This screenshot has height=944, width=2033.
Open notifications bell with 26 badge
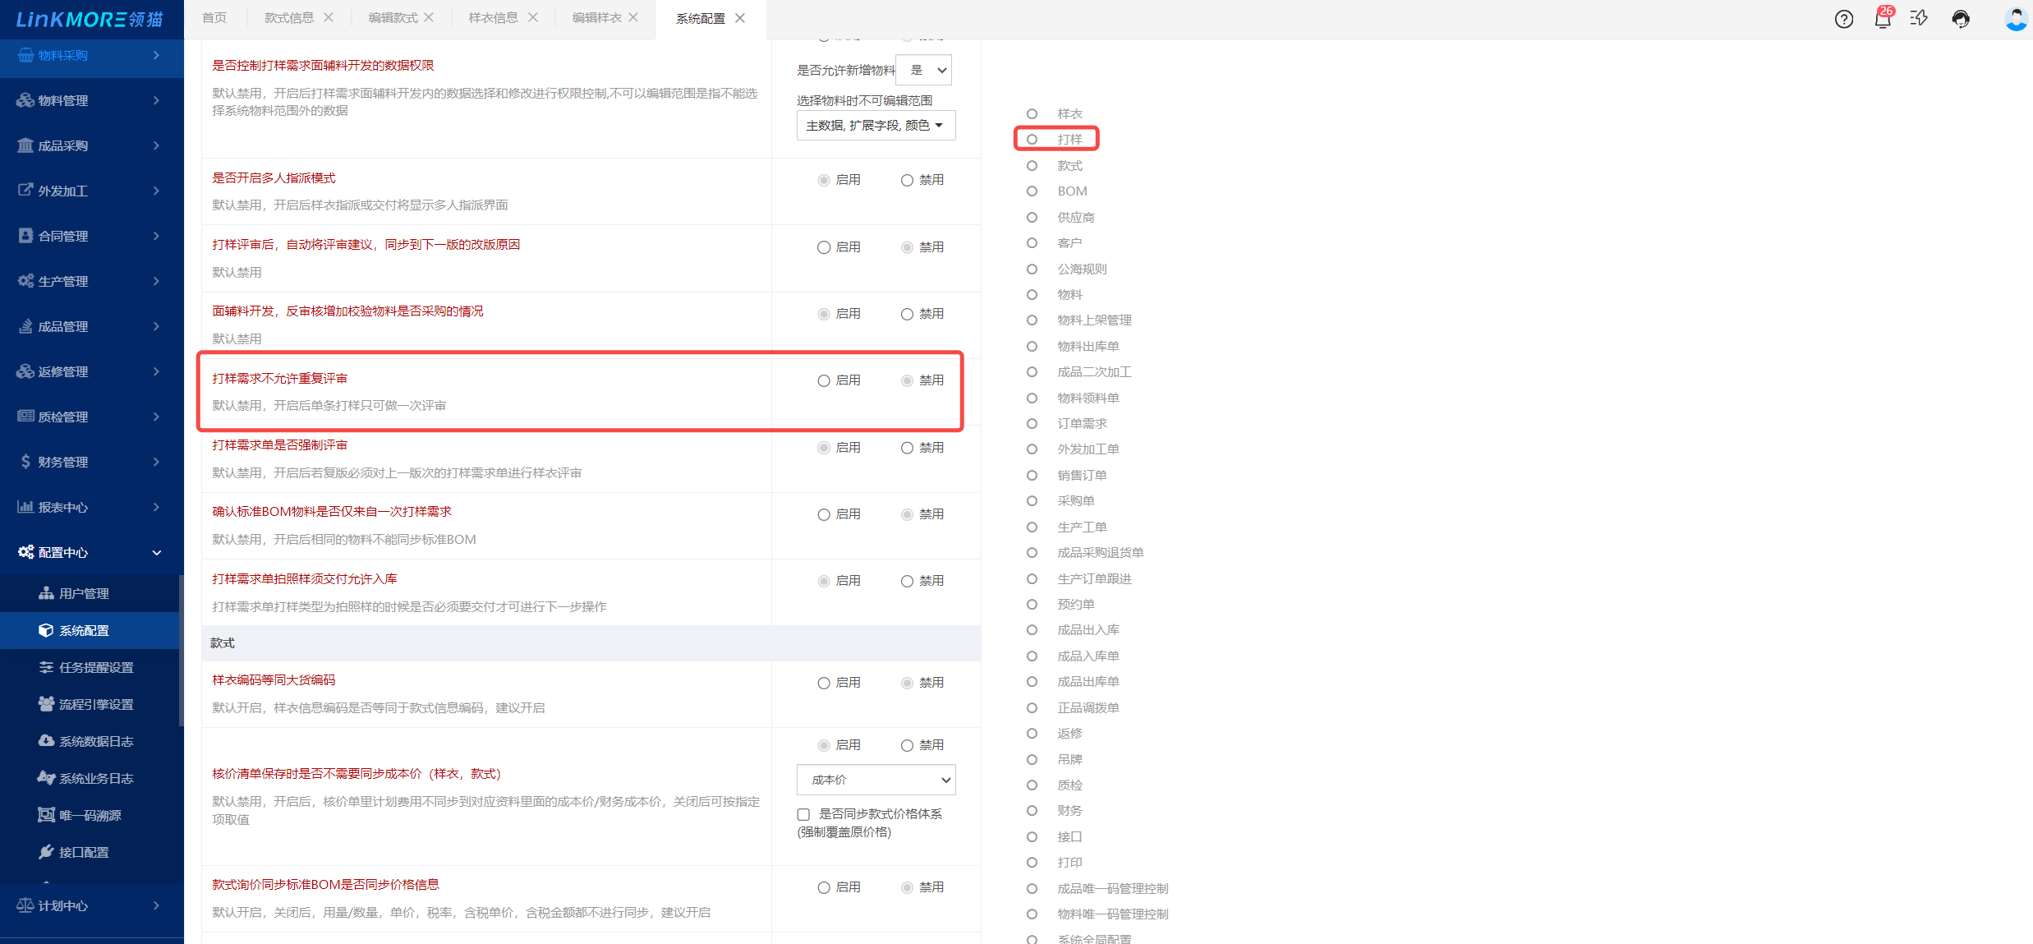pos(1883,19)
